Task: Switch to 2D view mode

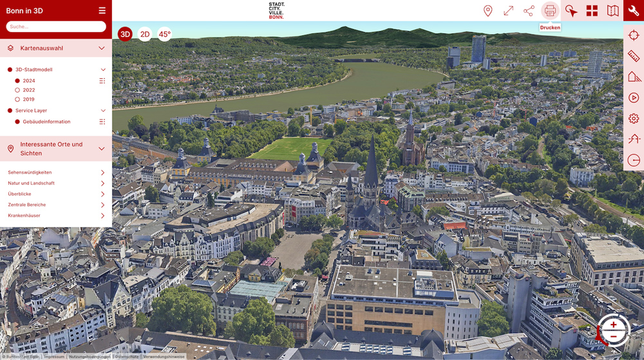Action: point(145,35)
